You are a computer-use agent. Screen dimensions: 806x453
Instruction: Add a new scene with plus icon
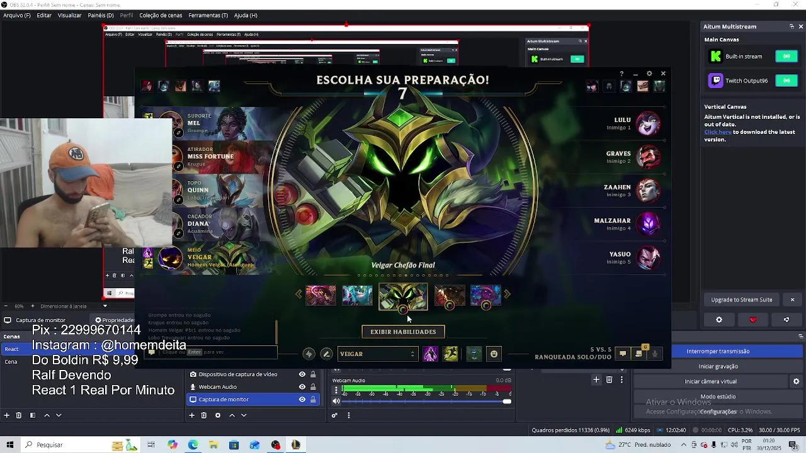pyautogui.click(x=7, y=415)
